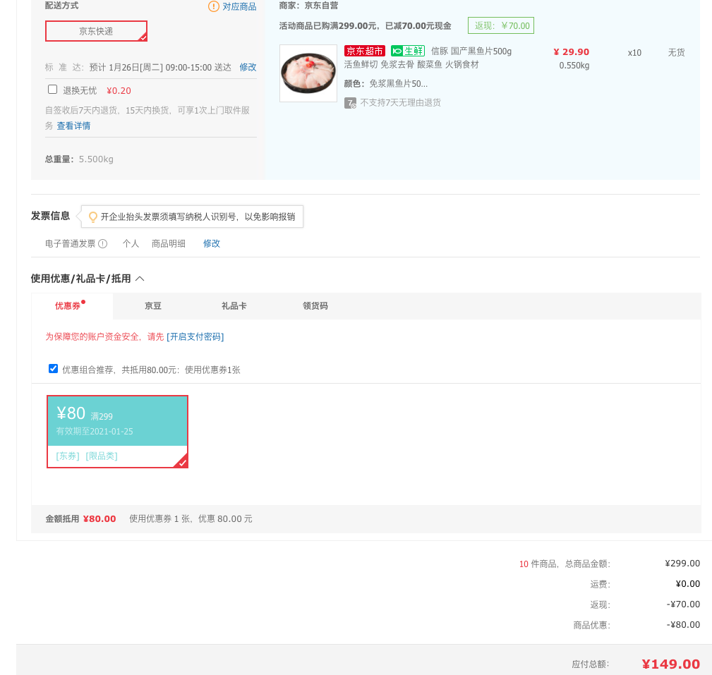712x675 pixels.
Task: Click 修改 next to the delivery time
Action: (x=248, y=67)
